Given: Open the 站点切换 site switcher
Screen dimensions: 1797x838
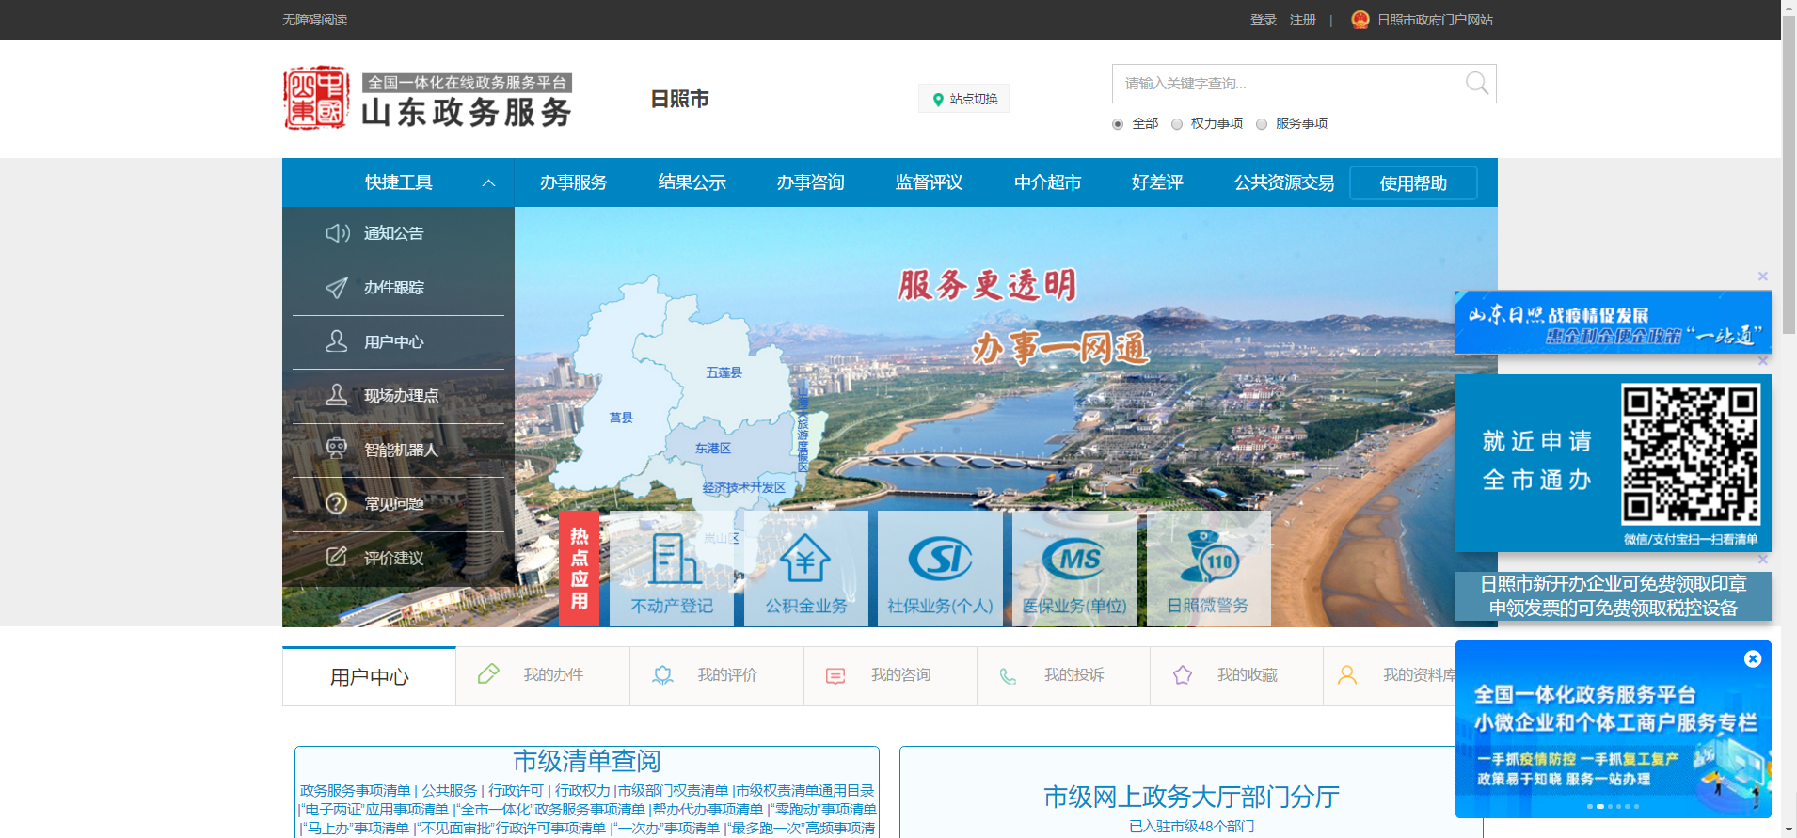Looking at the screenshot, I should pyautogui.click(x=963, y=99).
